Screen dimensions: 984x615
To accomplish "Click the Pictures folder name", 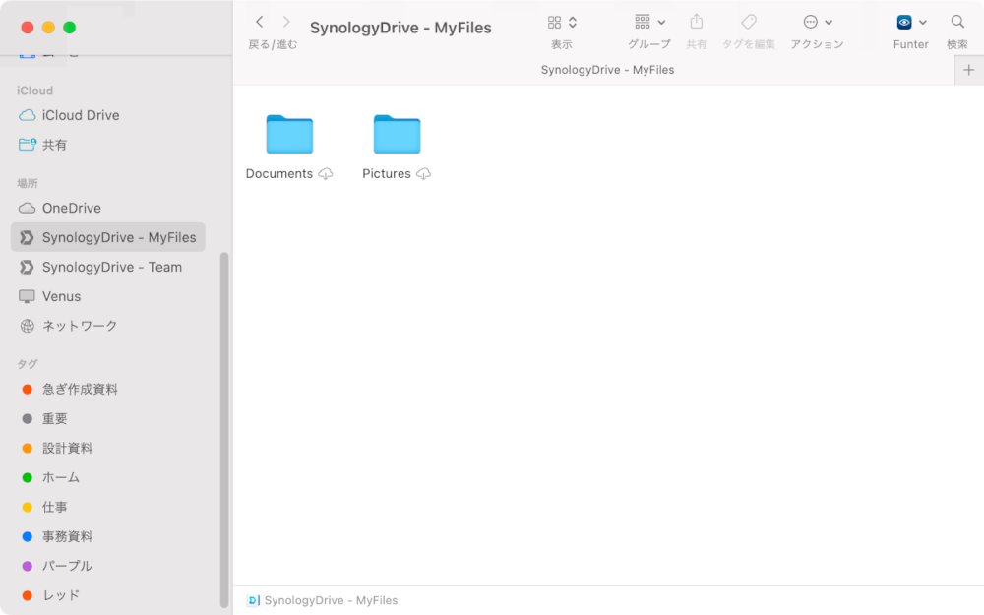I will pos(387,174).
